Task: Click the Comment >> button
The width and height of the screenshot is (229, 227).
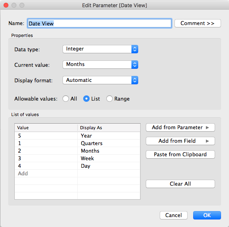Action: point(198,23)
